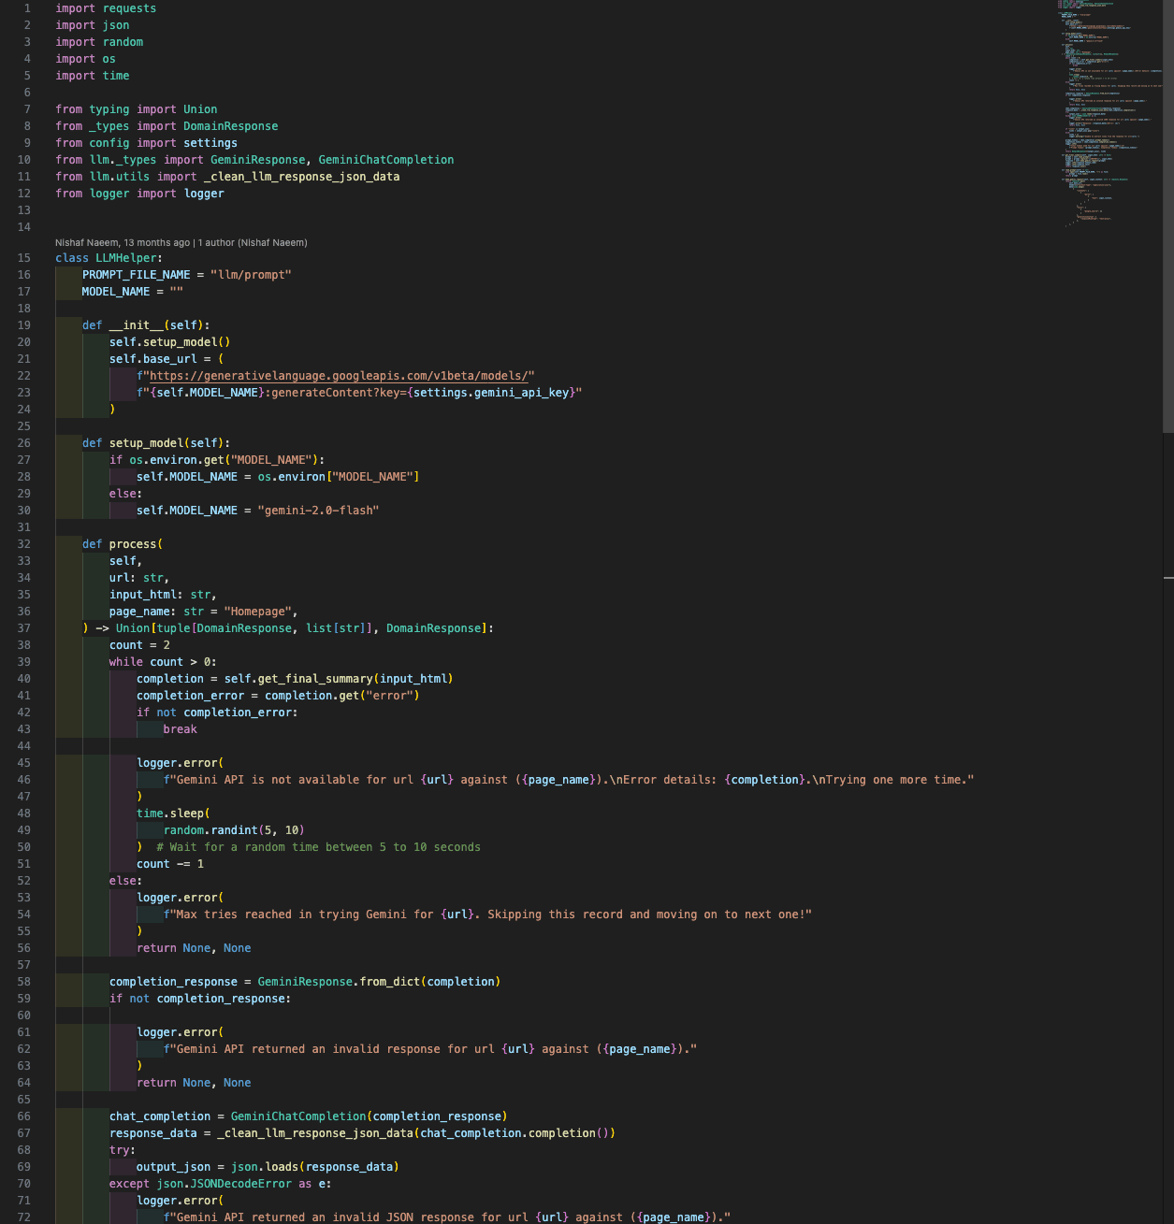Screen dimensions: 1174x1224
Task: Click the "def process(" method definition
Action: coord(123,544)
